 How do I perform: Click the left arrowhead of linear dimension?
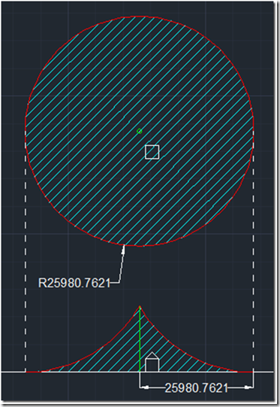tap(144, 387)
